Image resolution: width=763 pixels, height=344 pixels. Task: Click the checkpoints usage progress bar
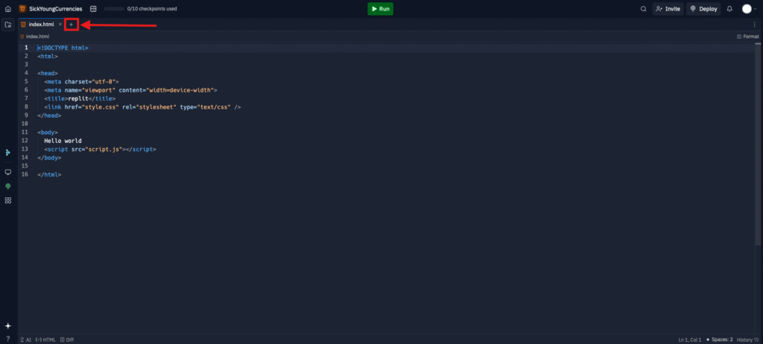[x=114, y=9]
